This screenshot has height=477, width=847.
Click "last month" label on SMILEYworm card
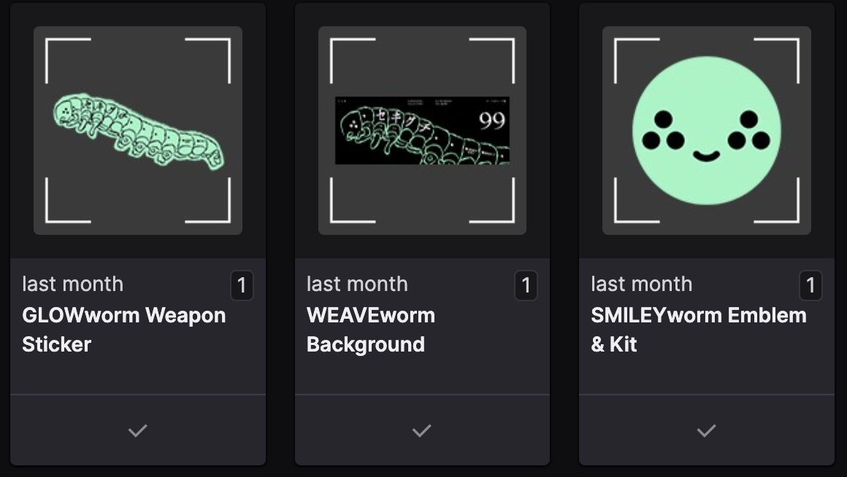[x=641, y=284]
